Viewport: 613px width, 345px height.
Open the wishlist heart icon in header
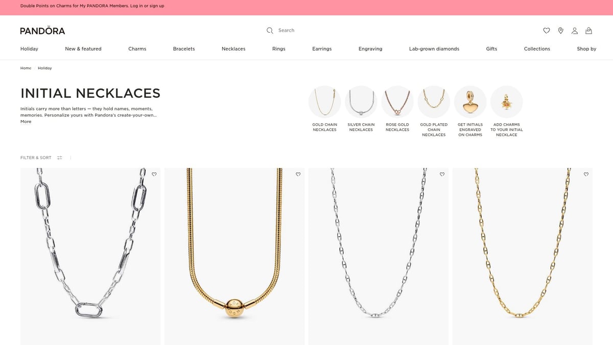coord(546,31)
